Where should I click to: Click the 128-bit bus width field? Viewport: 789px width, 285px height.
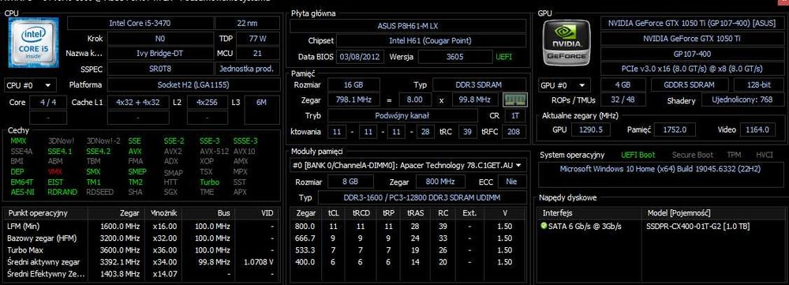[x=758, y=84]
